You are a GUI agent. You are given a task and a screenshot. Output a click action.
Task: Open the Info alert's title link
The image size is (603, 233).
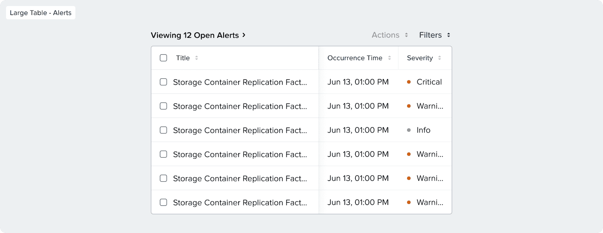pos(240,130)
